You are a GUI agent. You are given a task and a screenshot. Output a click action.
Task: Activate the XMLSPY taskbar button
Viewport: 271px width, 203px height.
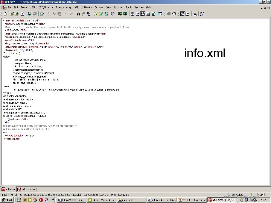[x=222, y=200]
